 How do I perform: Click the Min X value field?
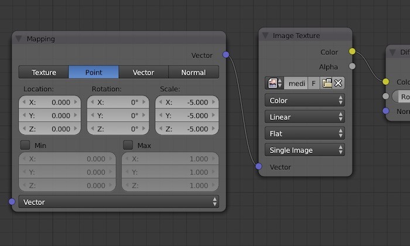[x=67, y=159]
